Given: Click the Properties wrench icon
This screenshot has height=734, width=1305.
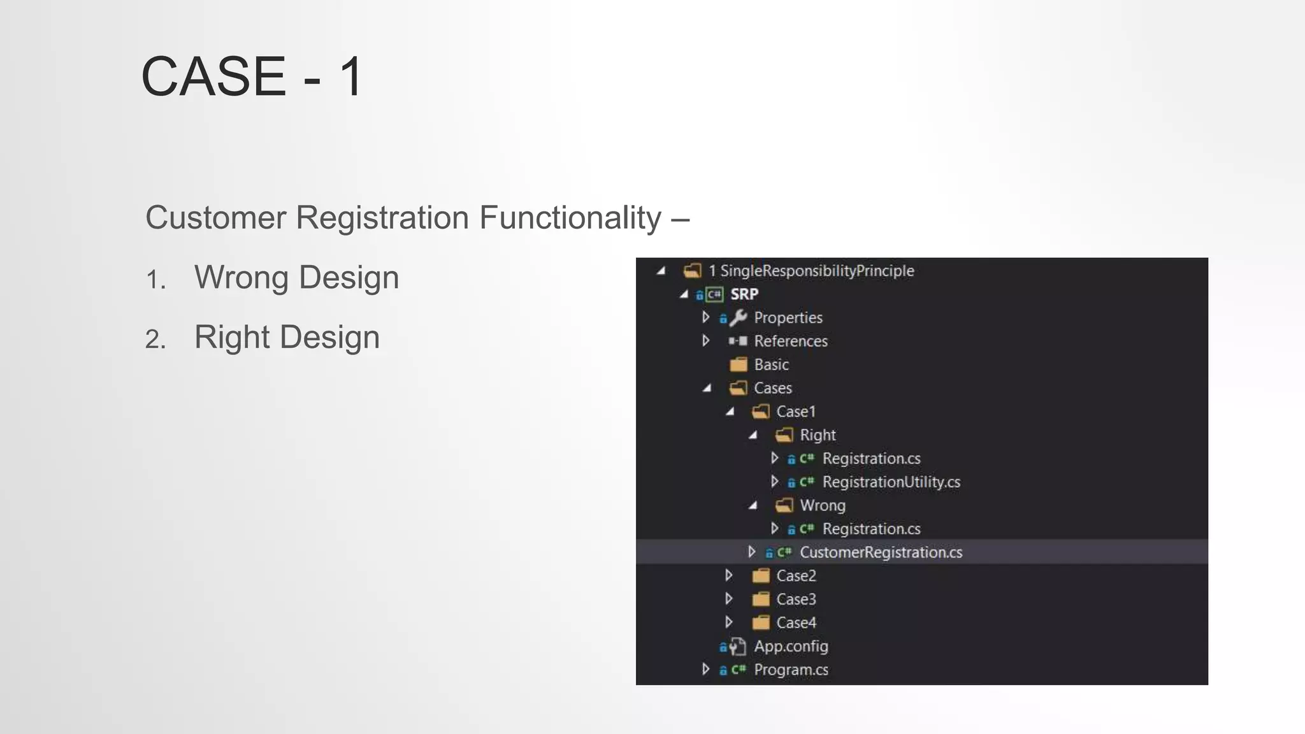Looking at the screenshot, I should pyautogui.click(x=738, y=317).
